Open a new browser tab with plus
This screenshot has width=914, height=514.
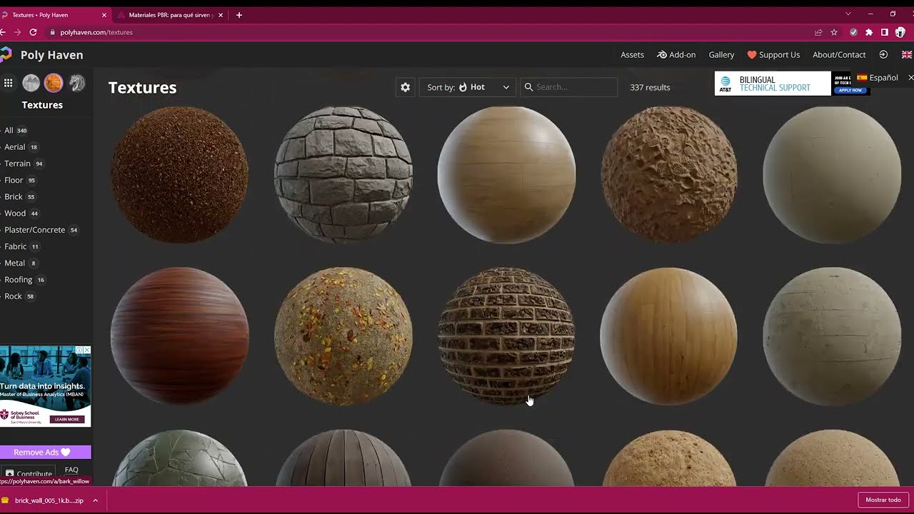pos(239,15)
